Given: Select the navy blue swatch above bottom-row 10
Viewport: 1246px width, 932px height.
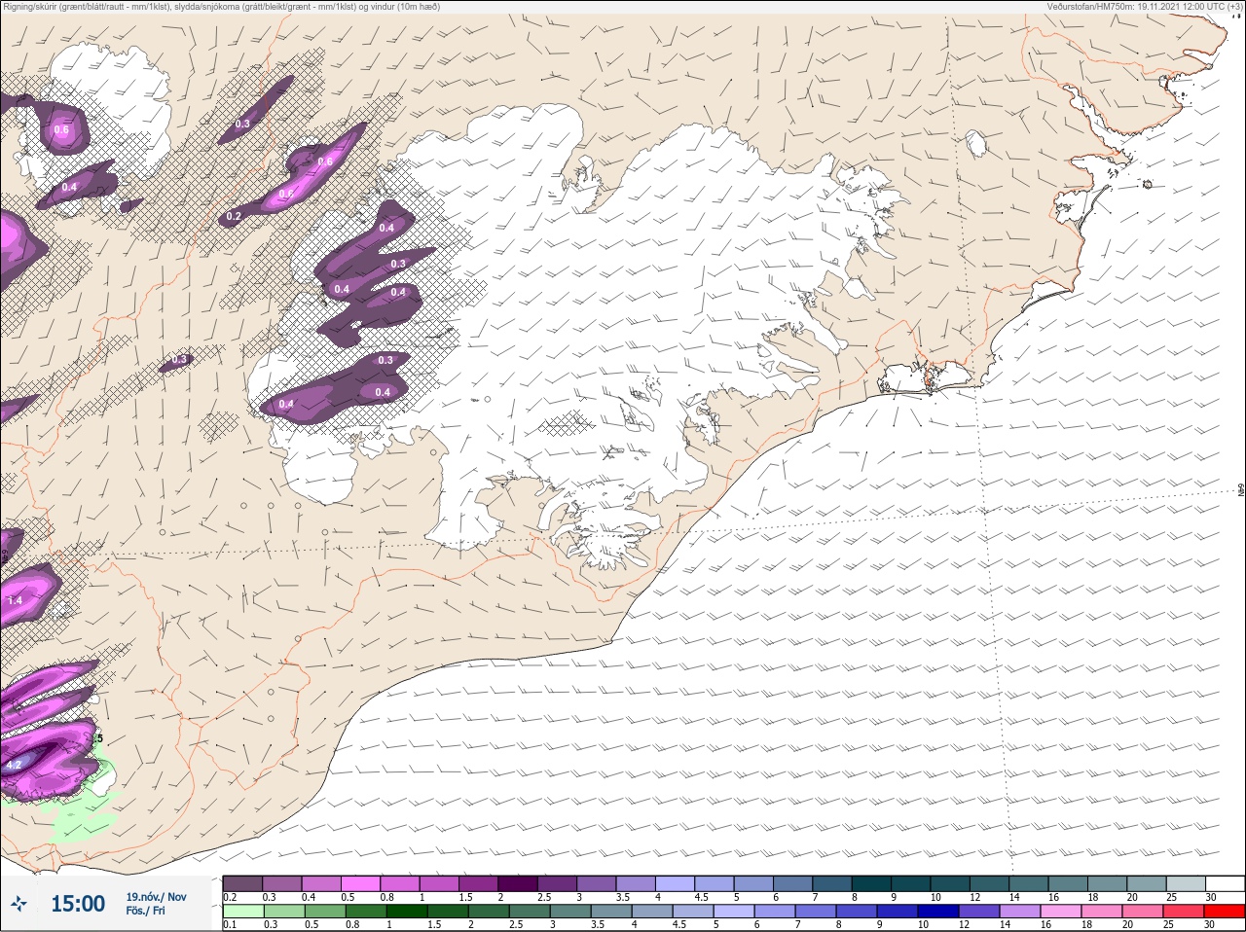Looking at the screenshot, I should (937, 912).
